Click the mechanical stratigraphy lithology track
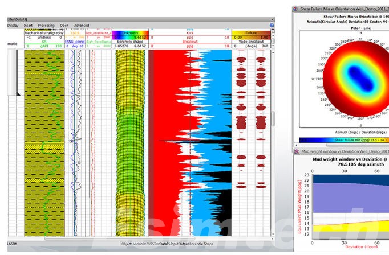 click(x=44, y=143)
